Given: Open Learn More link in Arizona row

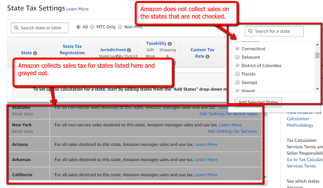Looking at the screenshot, I should [206, 145].
